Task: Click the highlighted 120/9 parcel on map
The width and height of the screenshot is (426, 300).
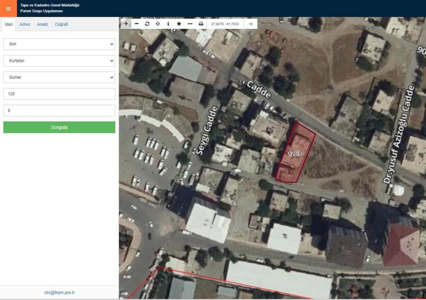Action: 295,152
